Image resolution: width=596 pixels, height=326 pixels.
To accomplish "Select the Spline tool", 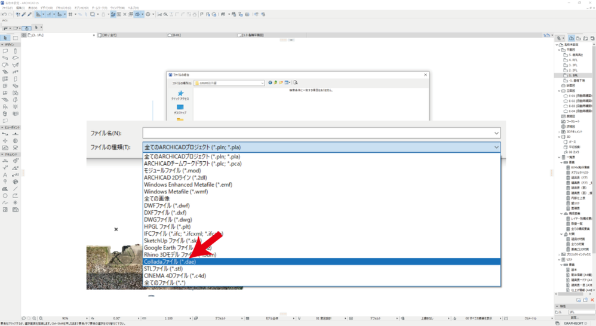I will [x=5, y=203].
